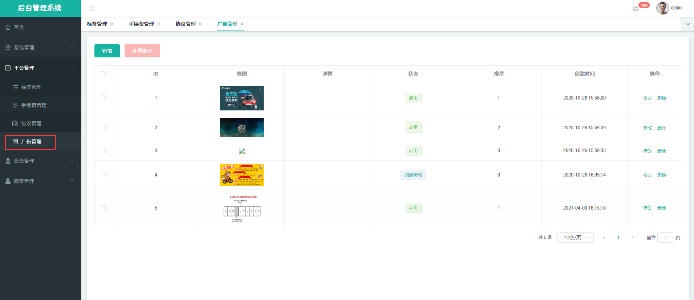The width and height of the screenshot is (694, 300).
Task: Close the 广告管理 tab
Action: 242,24
